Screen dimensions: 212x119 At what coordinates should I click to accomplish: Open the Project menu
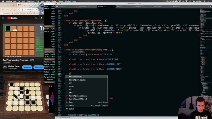(60, 1)
